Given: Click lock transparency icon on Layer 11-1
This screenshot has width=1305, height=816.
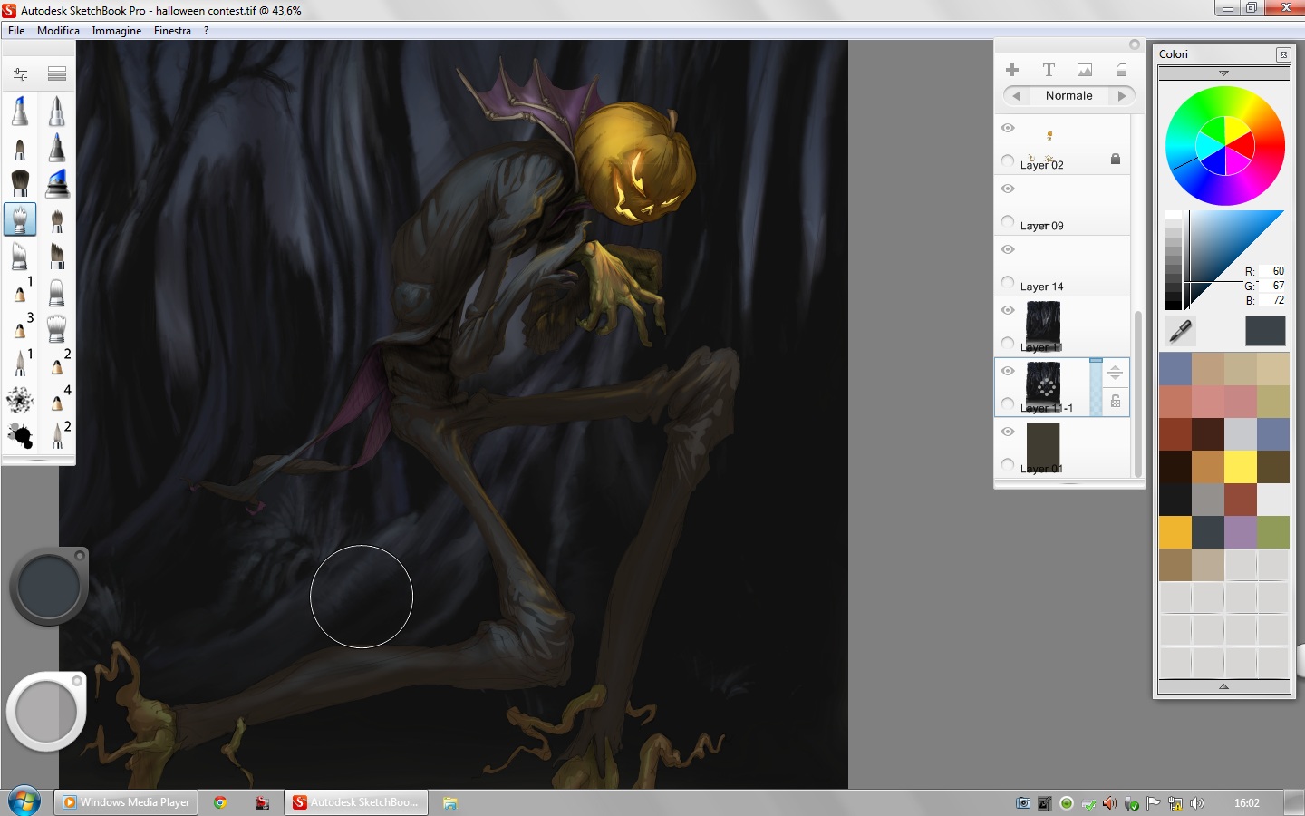Looking at the screenshot, I should coord(1116,401).
